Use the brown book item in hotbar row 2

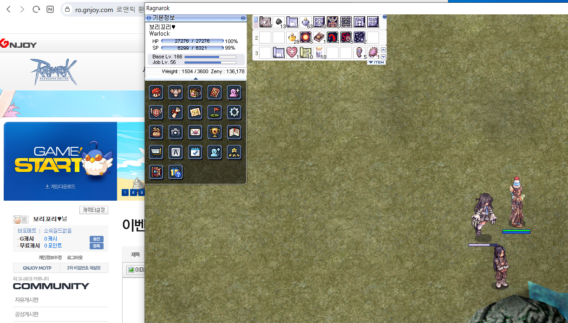point(319,38)
